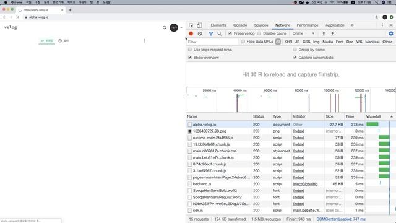Toggle Capture screenshots checkbox
This screenshot has width=396, height=223.
click(295, 58)
